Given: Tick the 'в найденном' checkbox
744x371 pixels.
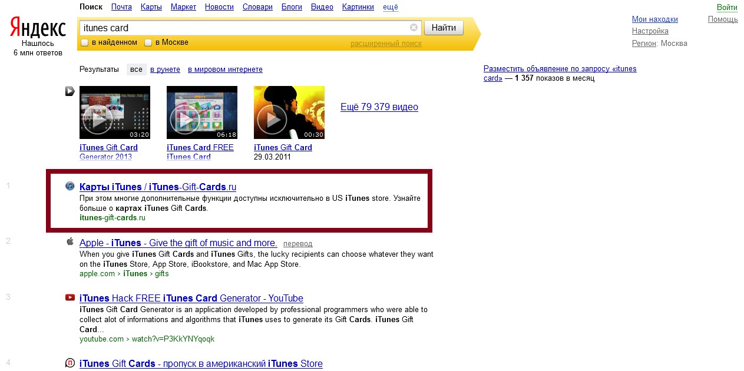Looking at the screenshot, I should (84, 42).
